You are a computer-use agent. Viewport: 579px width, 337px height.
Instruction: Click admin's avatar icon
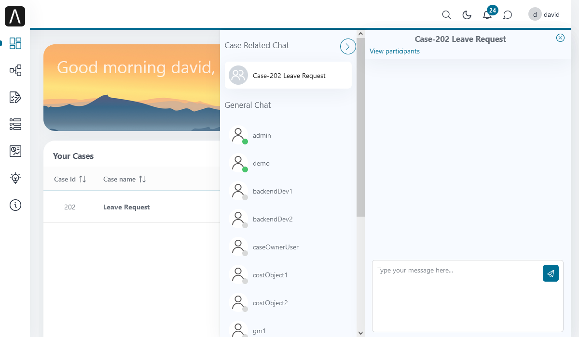(238, 136)
